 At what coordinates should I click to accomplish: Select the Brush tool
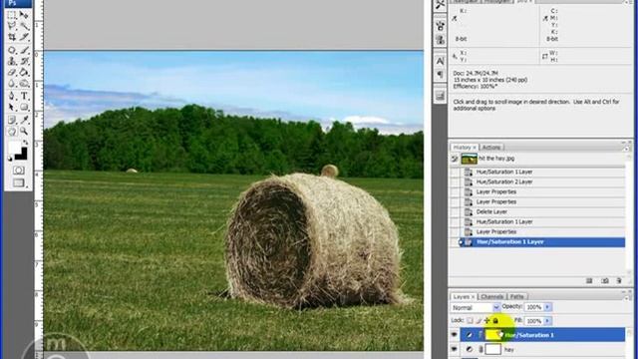(24, 51)
